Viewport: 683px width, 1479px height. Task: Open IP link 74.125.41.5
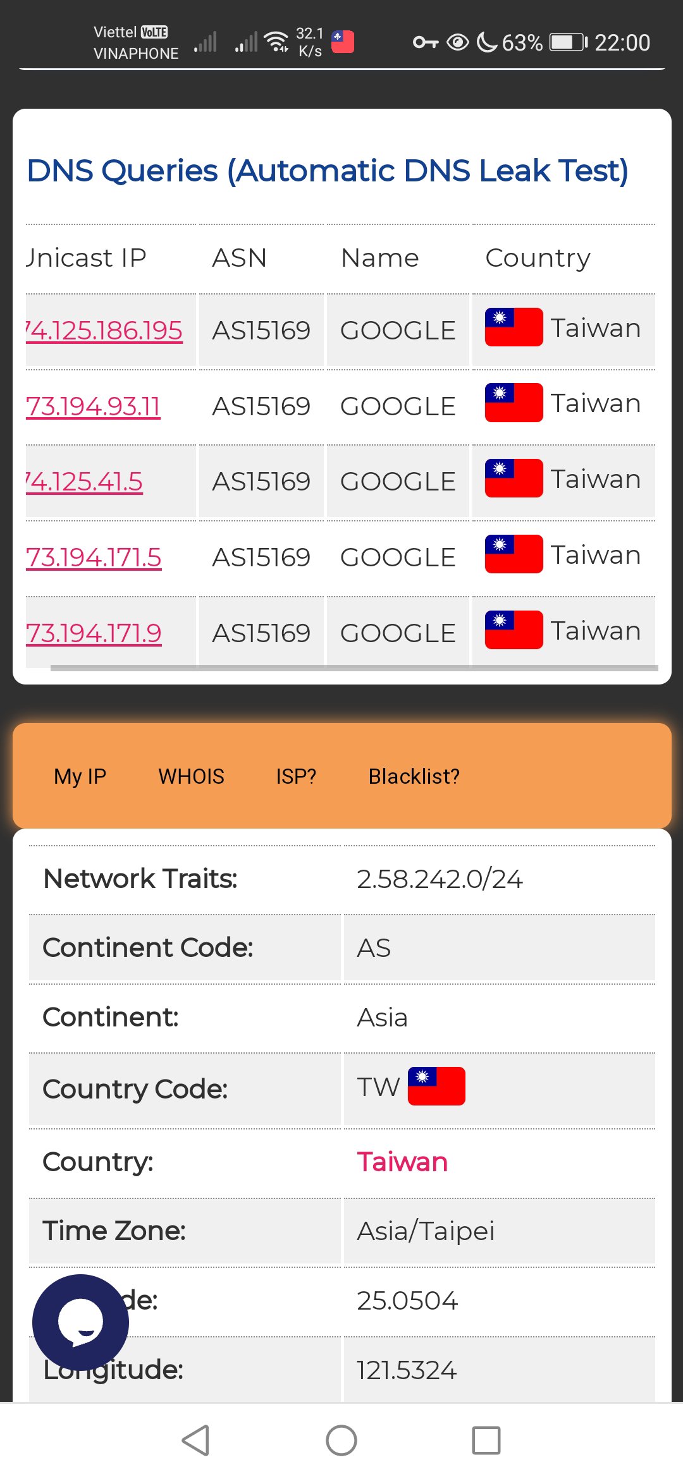84,482
